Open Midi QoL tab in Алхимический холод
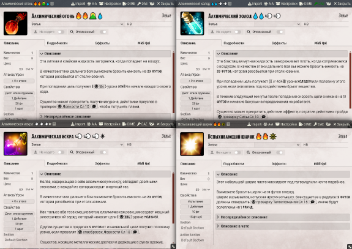Screen dimensions: 352x249 321,43
